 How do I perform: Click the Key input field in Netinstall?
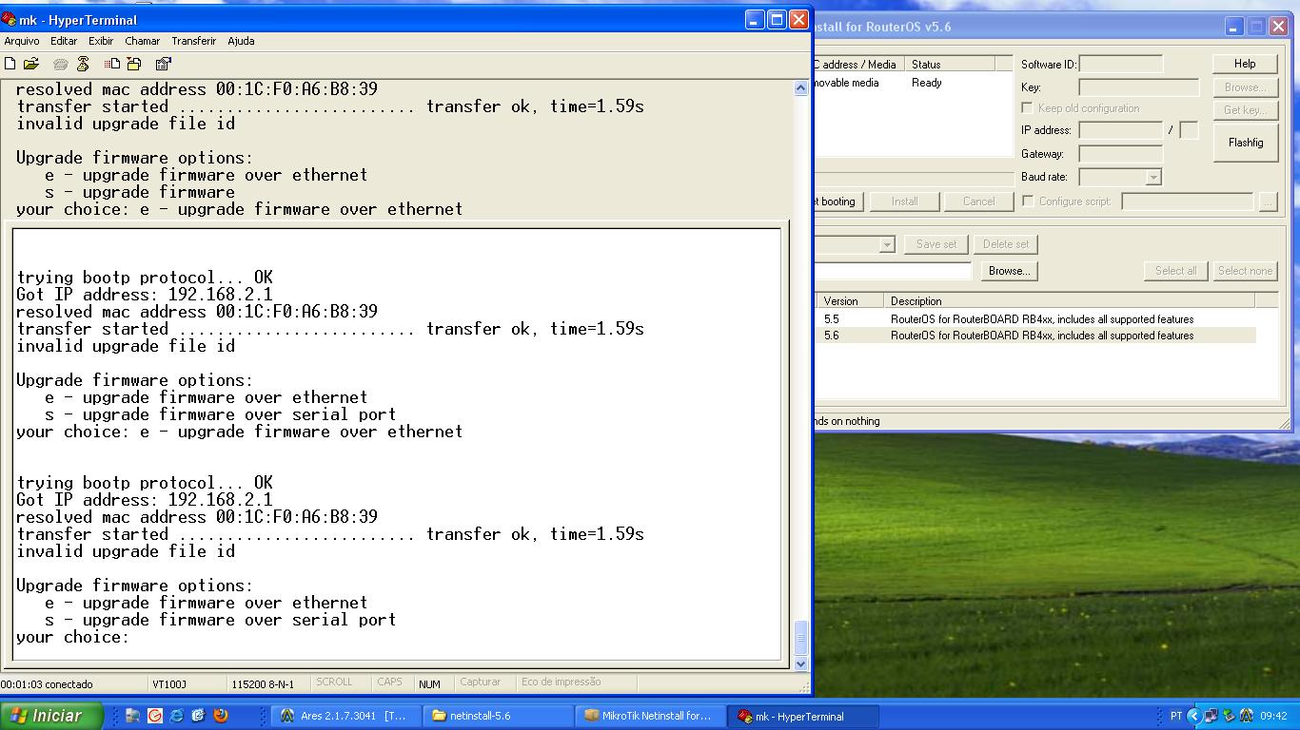[1138, 87]
